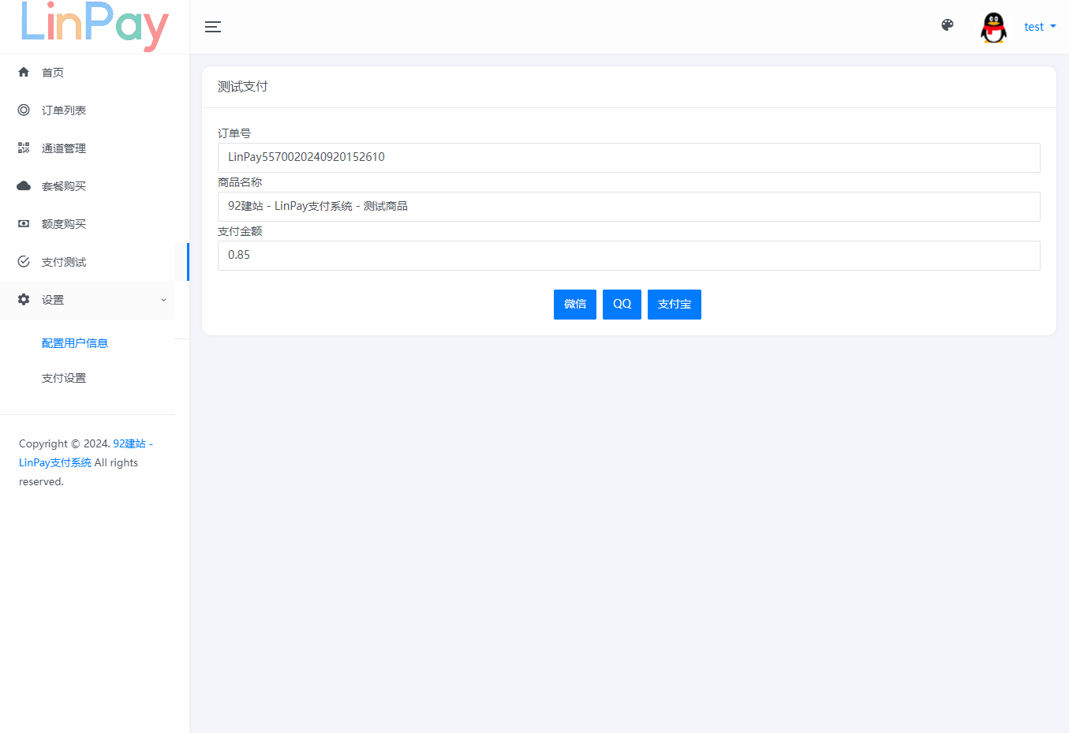Pay with the QQ button

(x=622, y=305)
